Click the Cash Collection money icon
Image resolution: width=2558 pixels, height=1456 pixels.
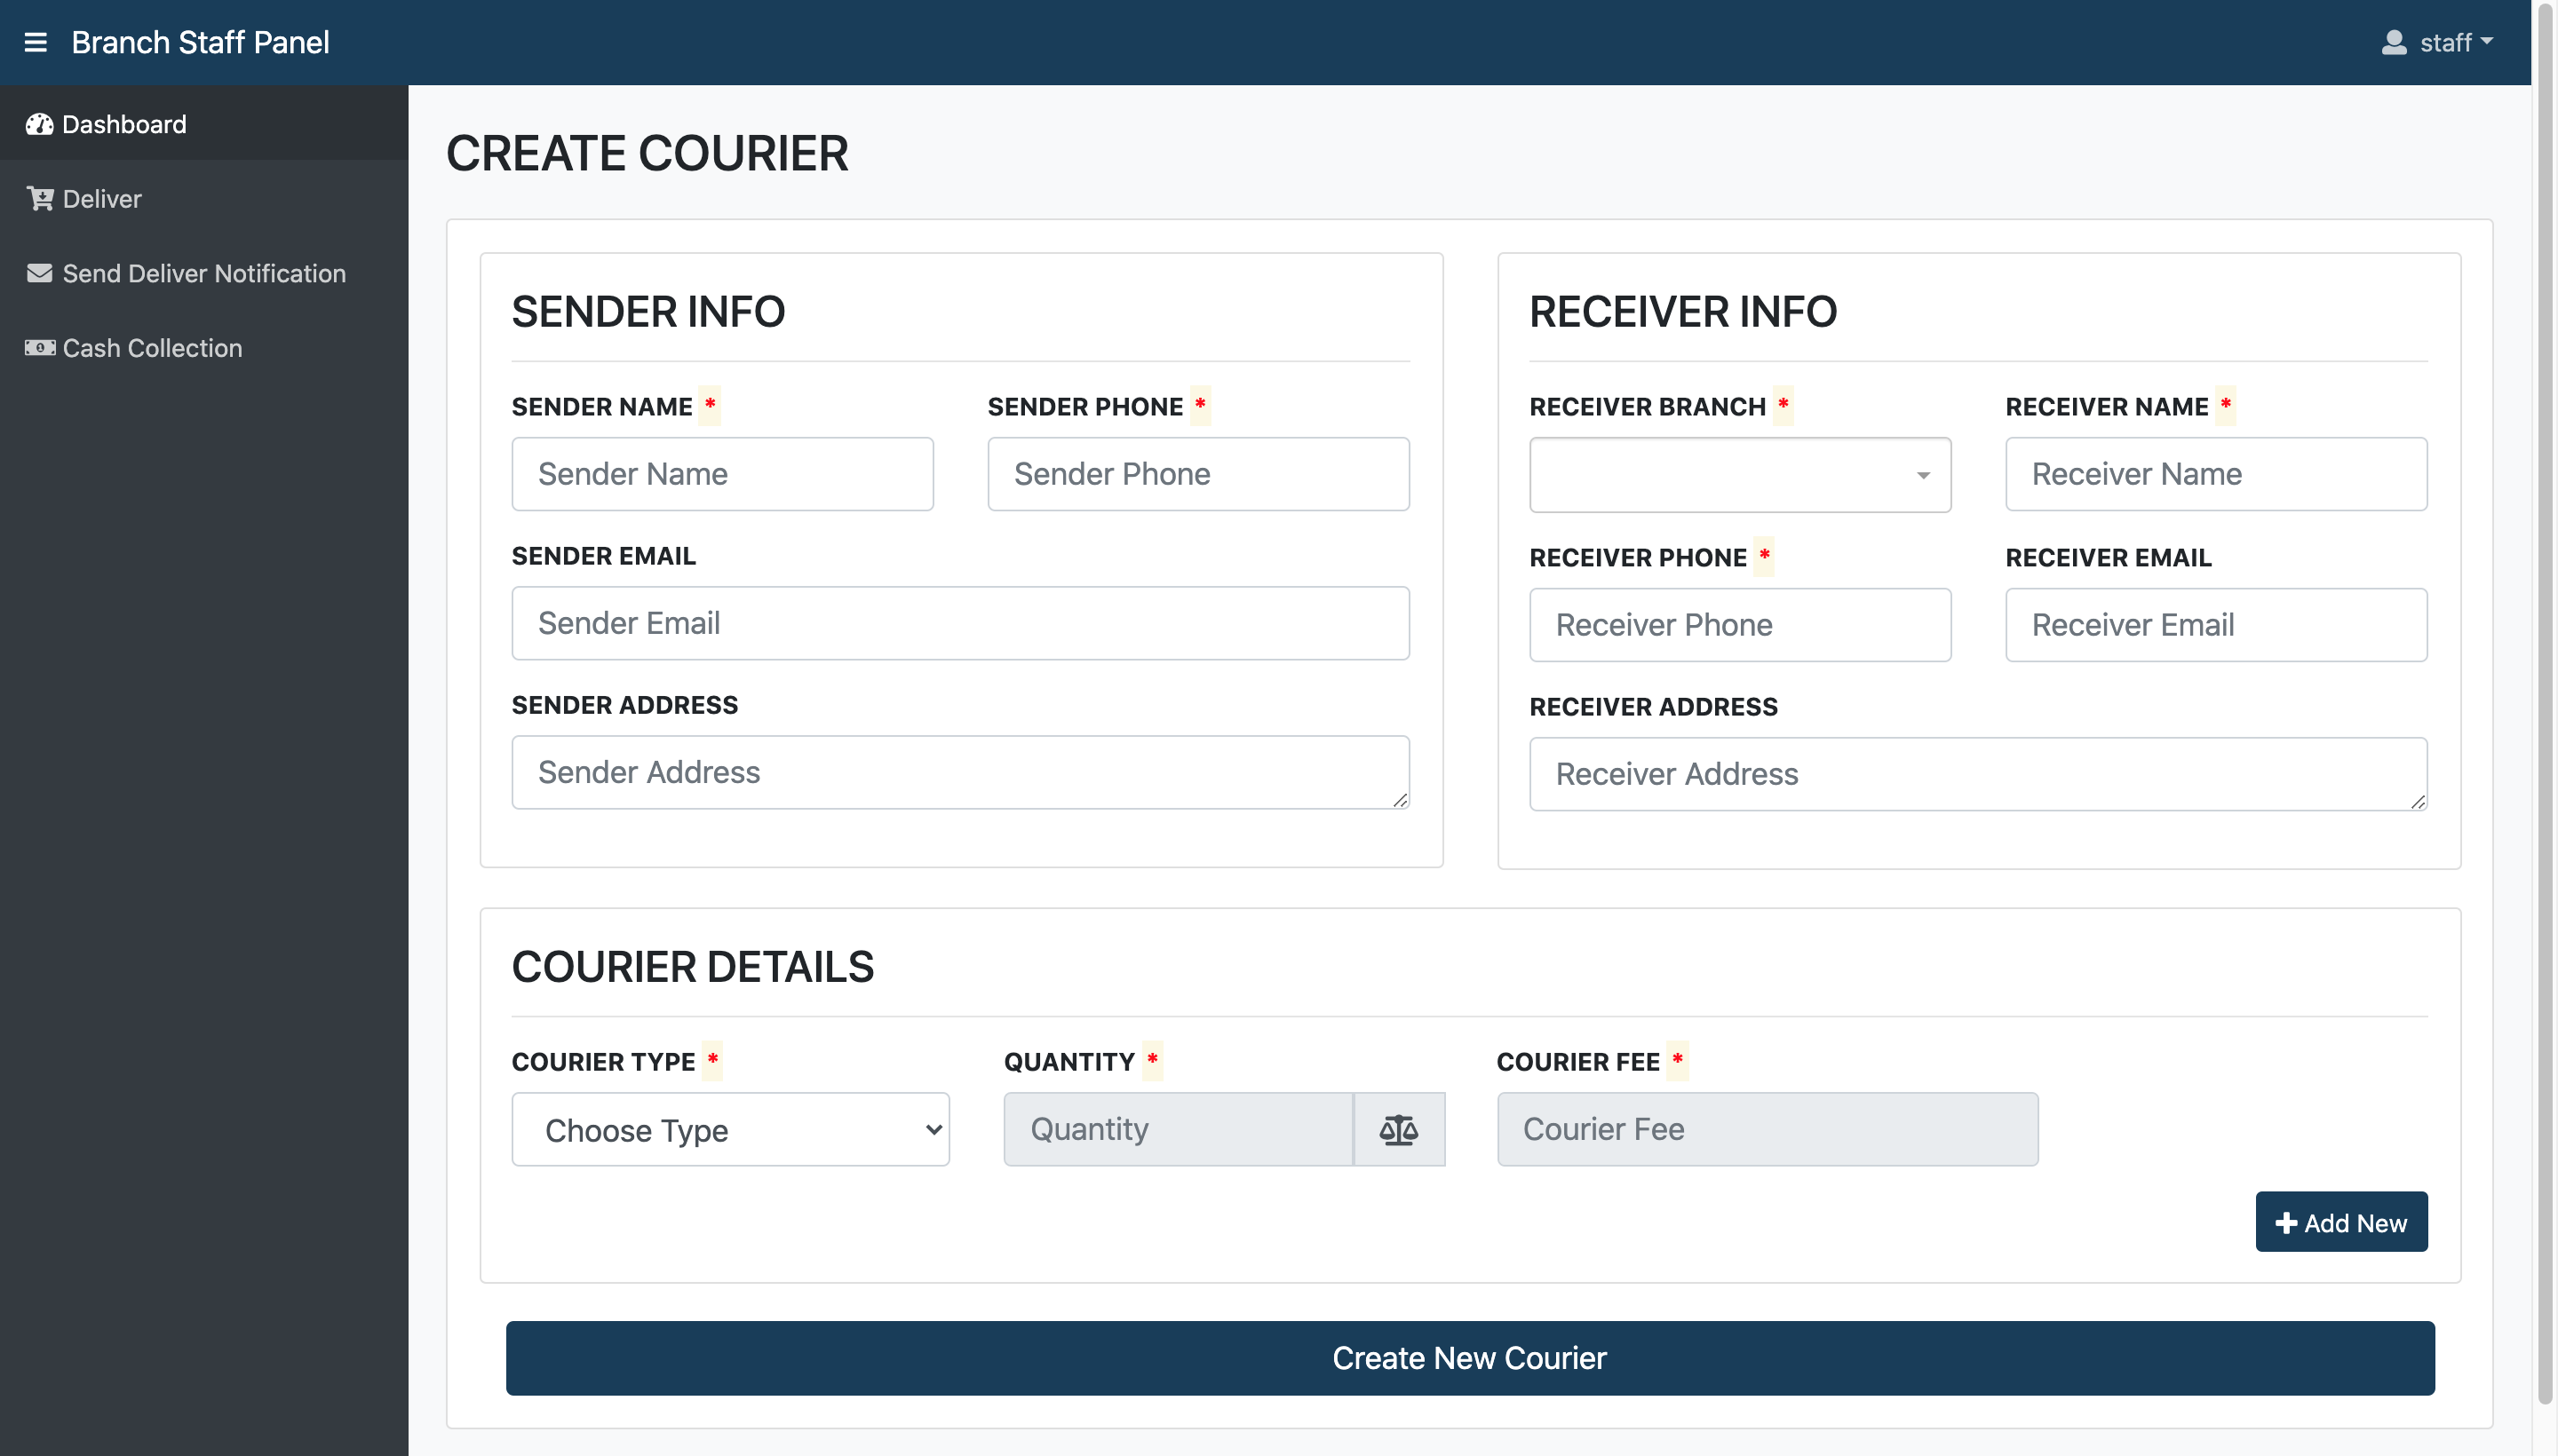coord(39,348)
